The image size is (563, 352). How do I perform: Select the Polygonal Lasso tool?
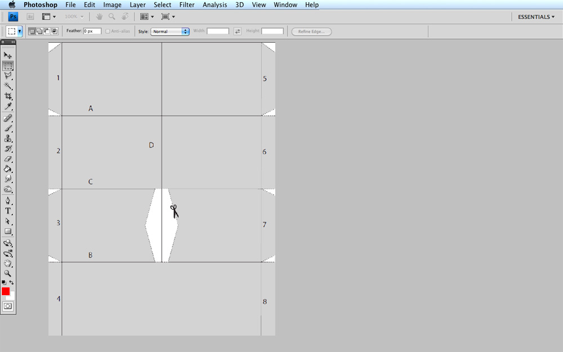8,76
